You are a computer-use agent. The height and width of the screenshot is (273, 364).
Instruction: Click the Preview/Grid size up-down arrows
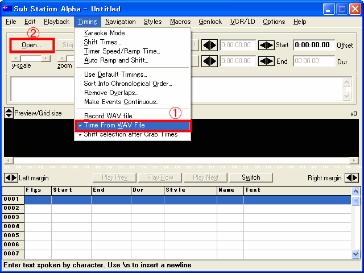pos(9,113)
